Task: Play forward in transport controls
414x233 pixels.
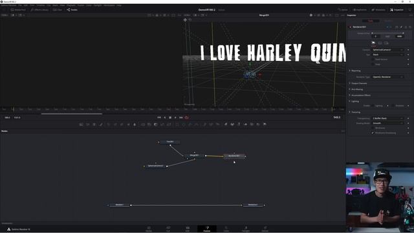Action: pos(175,118)
